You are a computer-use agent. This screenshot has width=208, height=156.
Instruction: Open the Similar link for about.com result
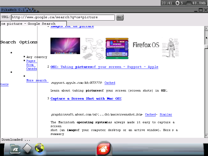tap(166, 114)
